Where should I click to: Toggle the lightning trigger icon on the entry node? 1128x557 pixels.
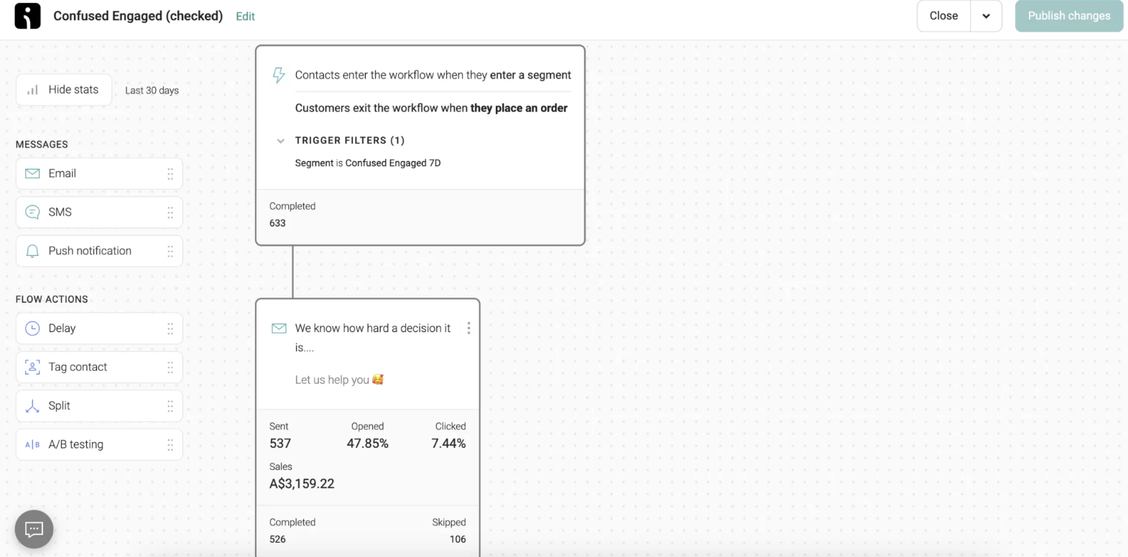279,75
